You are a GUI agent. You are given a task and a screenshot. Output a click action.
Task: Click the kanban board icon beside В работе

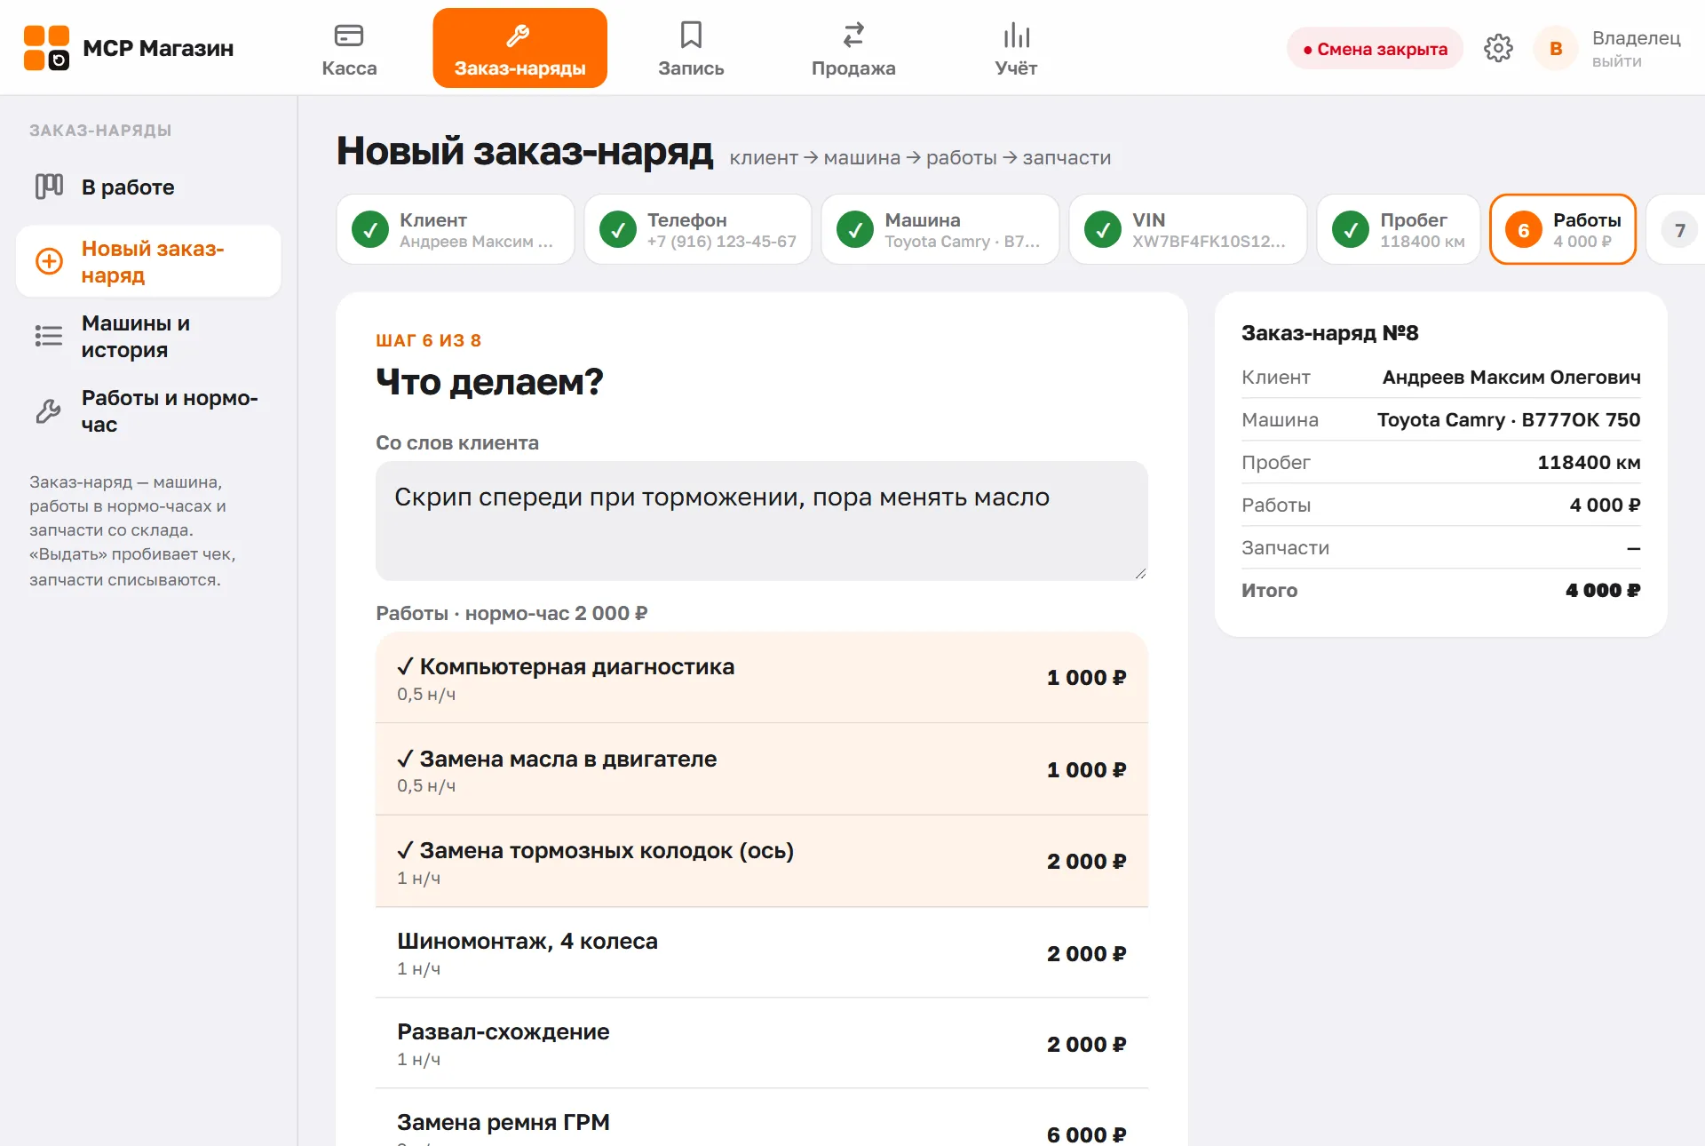49,187
